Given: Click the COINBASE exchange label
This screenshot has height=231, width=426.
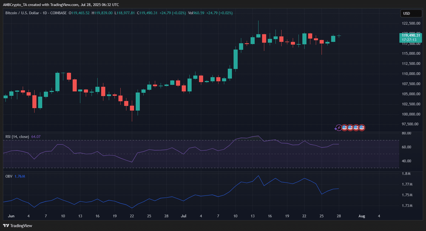Looking at the screenshot, I should coord(58,13).
